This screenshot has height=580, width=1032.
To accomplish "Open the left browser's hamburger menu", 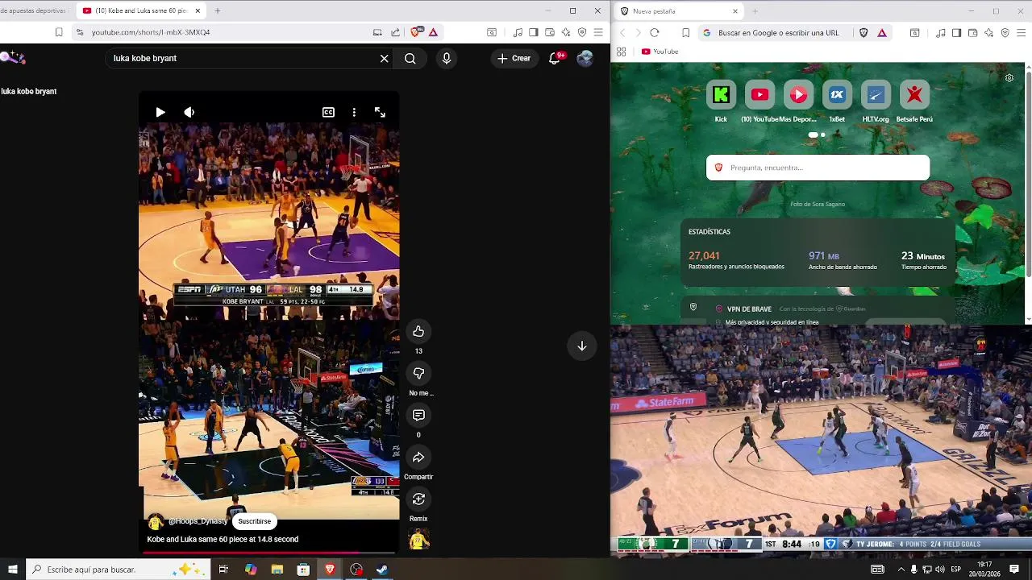I will 598,32.
